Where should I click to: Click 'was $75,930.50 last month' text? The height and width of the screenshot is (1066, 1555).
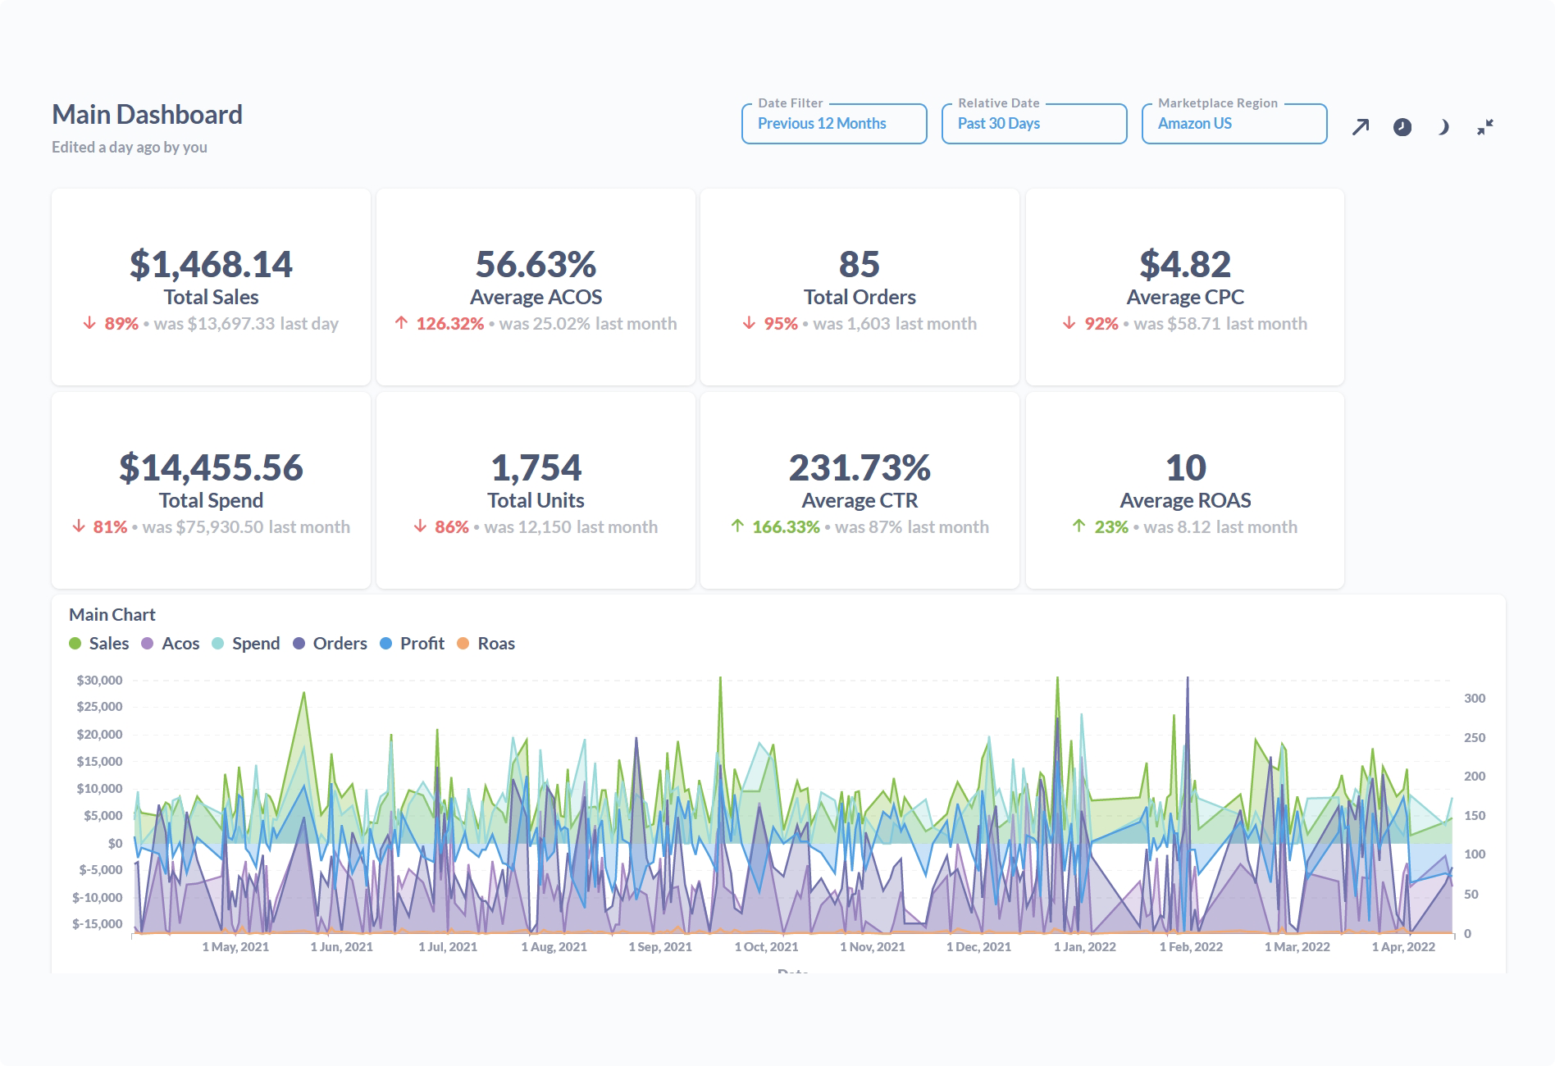246,527
